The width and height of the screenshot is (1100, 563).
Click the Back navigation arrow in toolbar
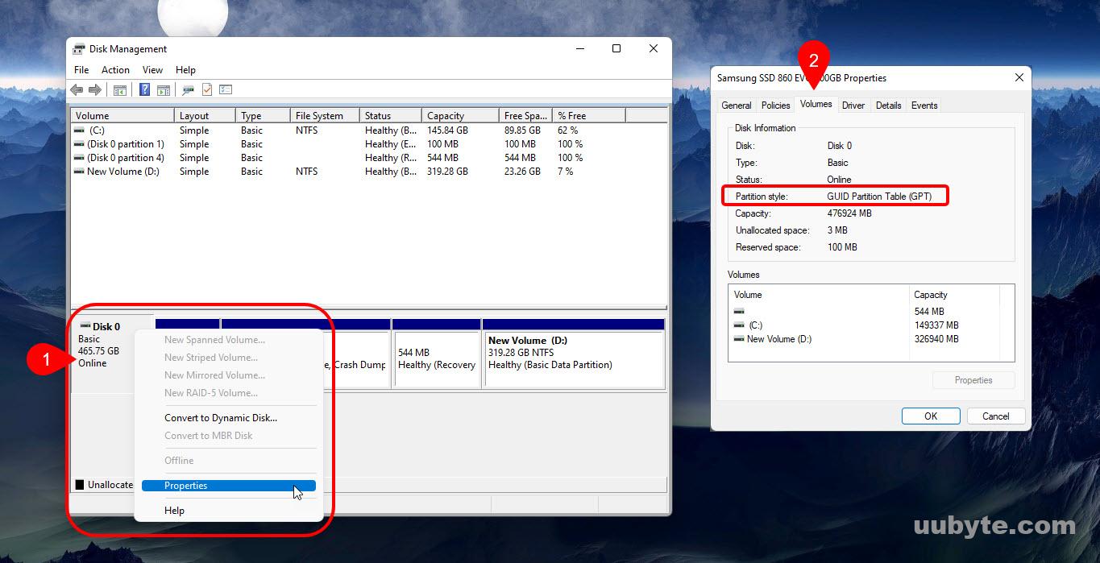tap(77, 89)
